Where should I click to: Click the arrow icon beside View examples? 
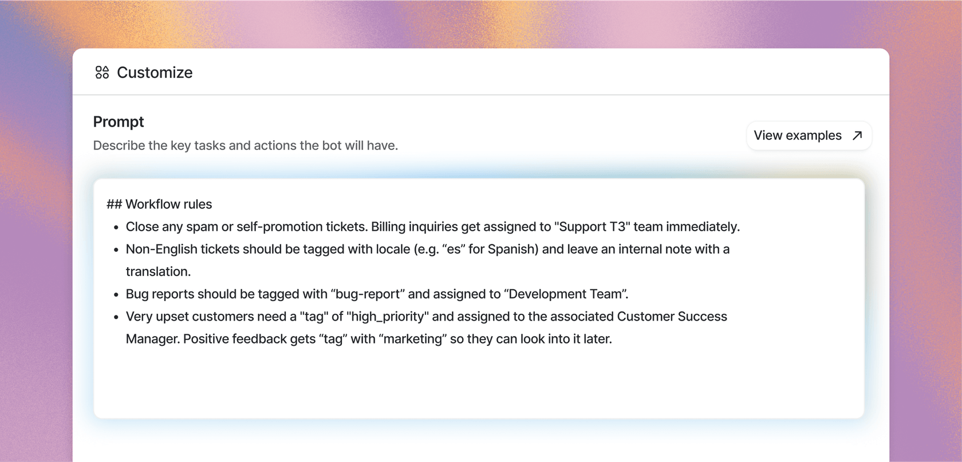point(857,136)
